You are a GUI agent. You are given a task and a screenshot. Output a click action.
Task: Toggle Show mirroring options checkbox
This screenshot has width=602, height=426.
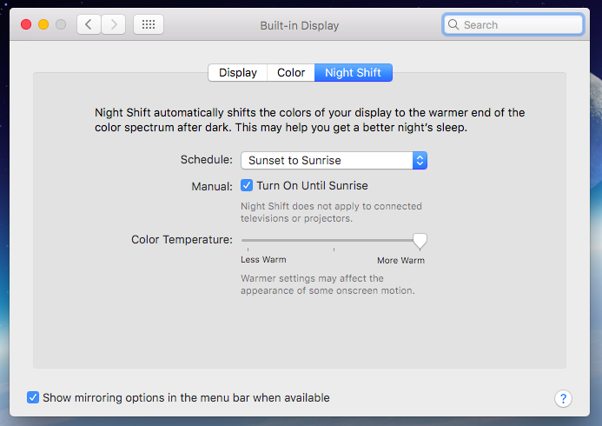point(33,397)
